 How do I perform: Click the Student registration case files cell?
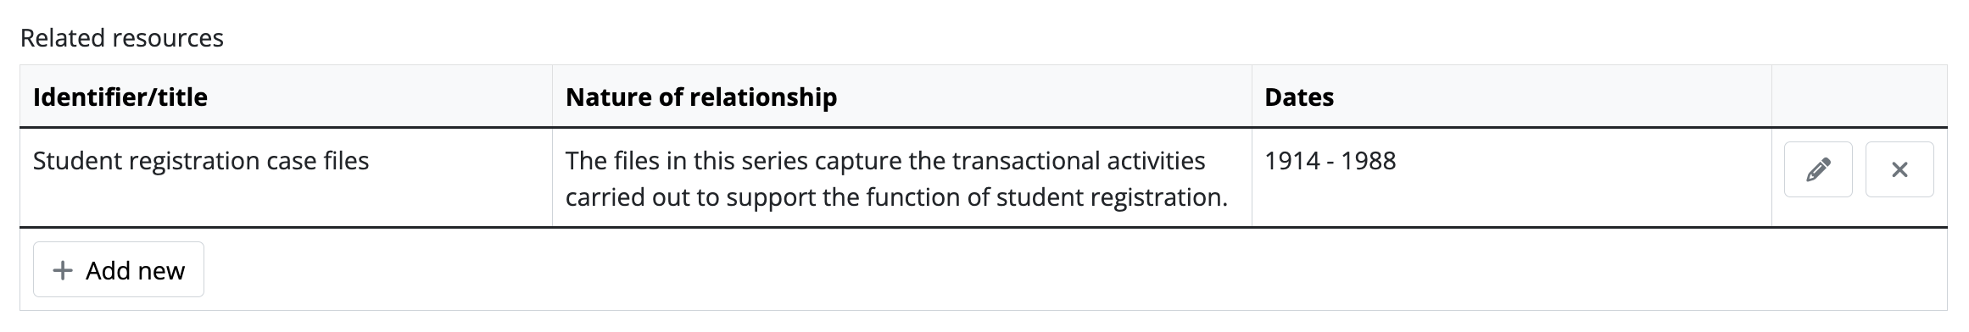(x=287, y=178)
